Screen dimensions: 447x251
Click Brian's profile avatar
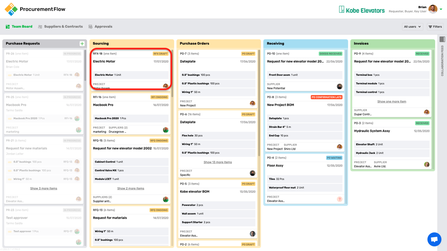(x=433, y=9)
